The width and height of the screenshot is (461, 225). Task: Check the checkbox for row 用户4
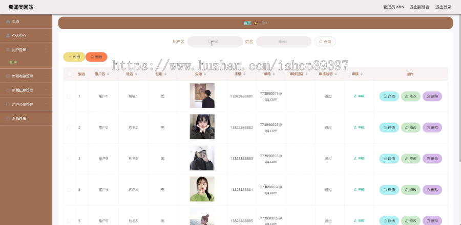[69, 190]
